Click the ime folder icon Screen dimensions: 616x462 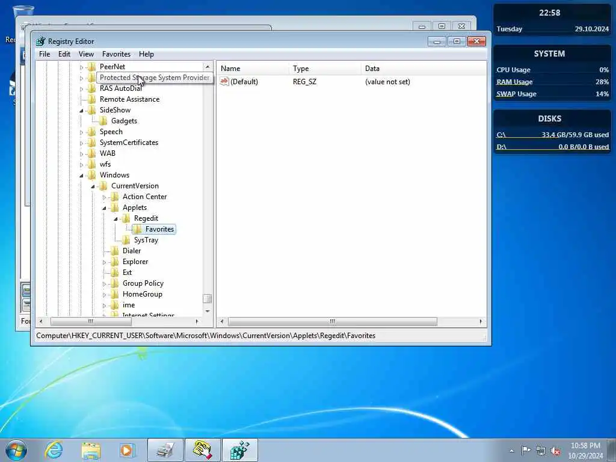[x=115, y=305]
